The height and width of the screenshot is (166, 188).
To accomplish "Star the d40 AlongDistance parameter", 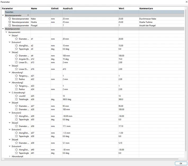I will (16, 150).
